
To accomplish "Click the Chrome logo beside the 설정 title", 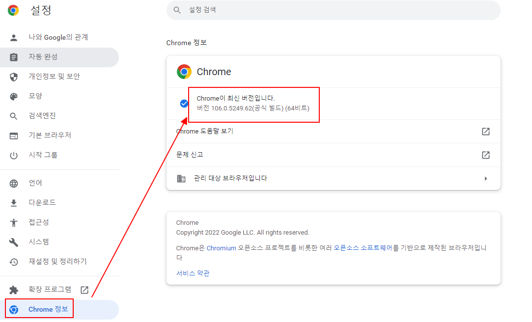I will pos(13,10).
